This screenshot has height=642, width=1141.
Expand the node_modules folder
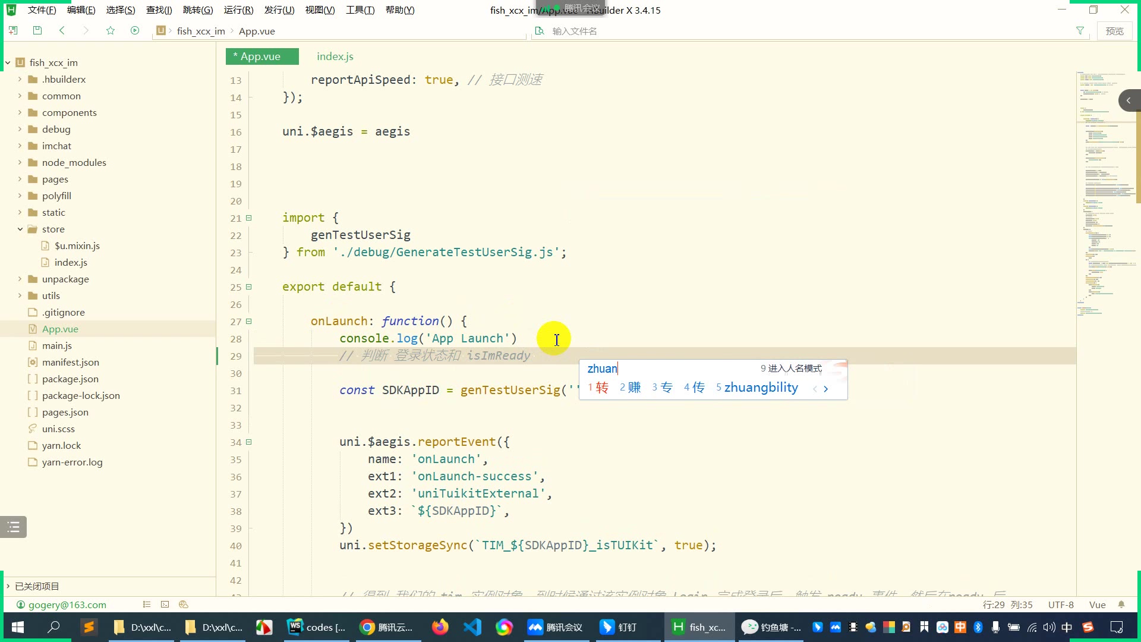(20, 162)
